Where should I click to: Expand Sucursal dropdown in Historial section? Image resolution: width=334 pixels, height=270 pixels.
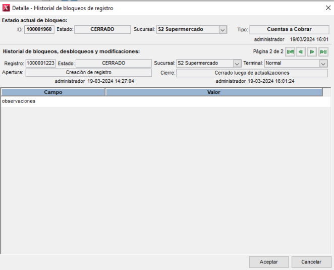(x=237, y=64)
